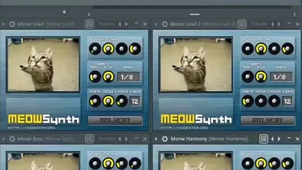Click P.Bend value 12 in Meow Lead 2

(287, 101)
